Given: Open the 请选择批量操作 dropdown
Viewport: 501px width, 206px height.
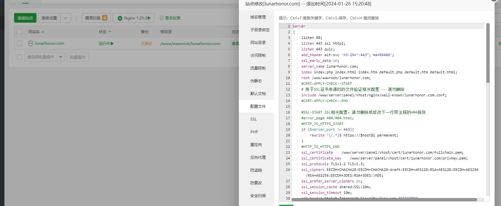Looking at the screenshot, I should [45, 57].
